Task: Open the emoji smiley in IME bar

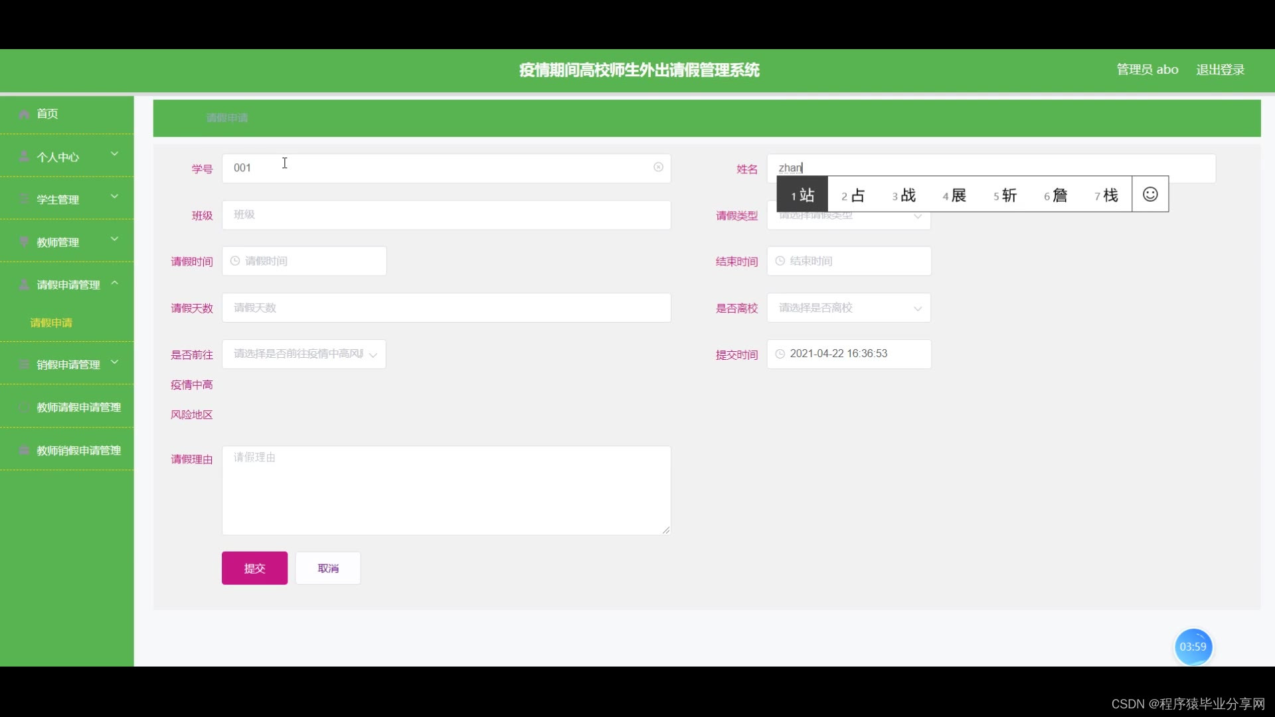Action: (x=1150, y=194)
